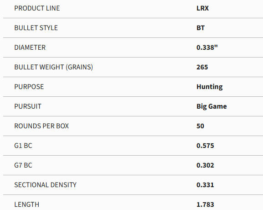Select the Big Game pursuit value

coord(211,107)
